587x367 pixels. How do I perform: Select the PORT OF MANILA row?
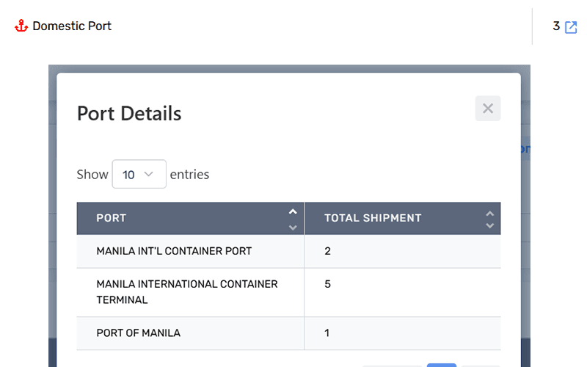tap(139, 333)
